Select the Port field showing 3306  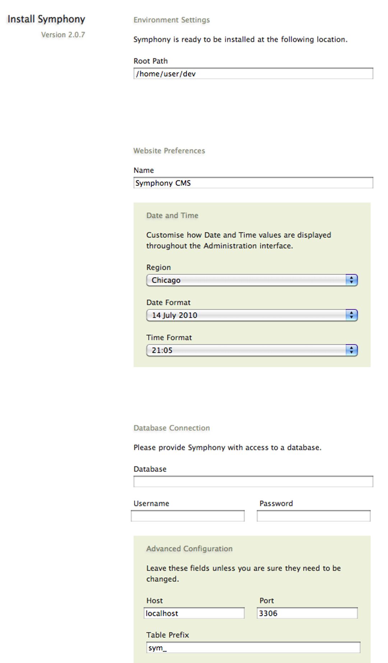307,613
